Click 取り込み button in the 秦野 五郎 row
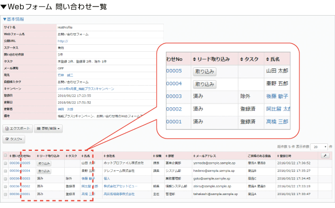The image size is (335, 208). pyautogui.click(x=44, y=171)
